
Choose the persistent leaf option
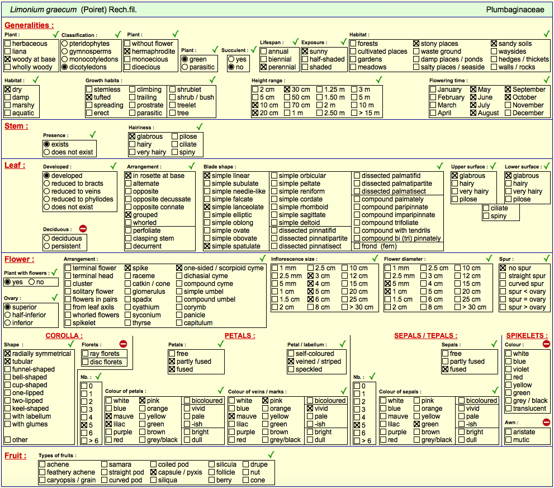(46, 246)
